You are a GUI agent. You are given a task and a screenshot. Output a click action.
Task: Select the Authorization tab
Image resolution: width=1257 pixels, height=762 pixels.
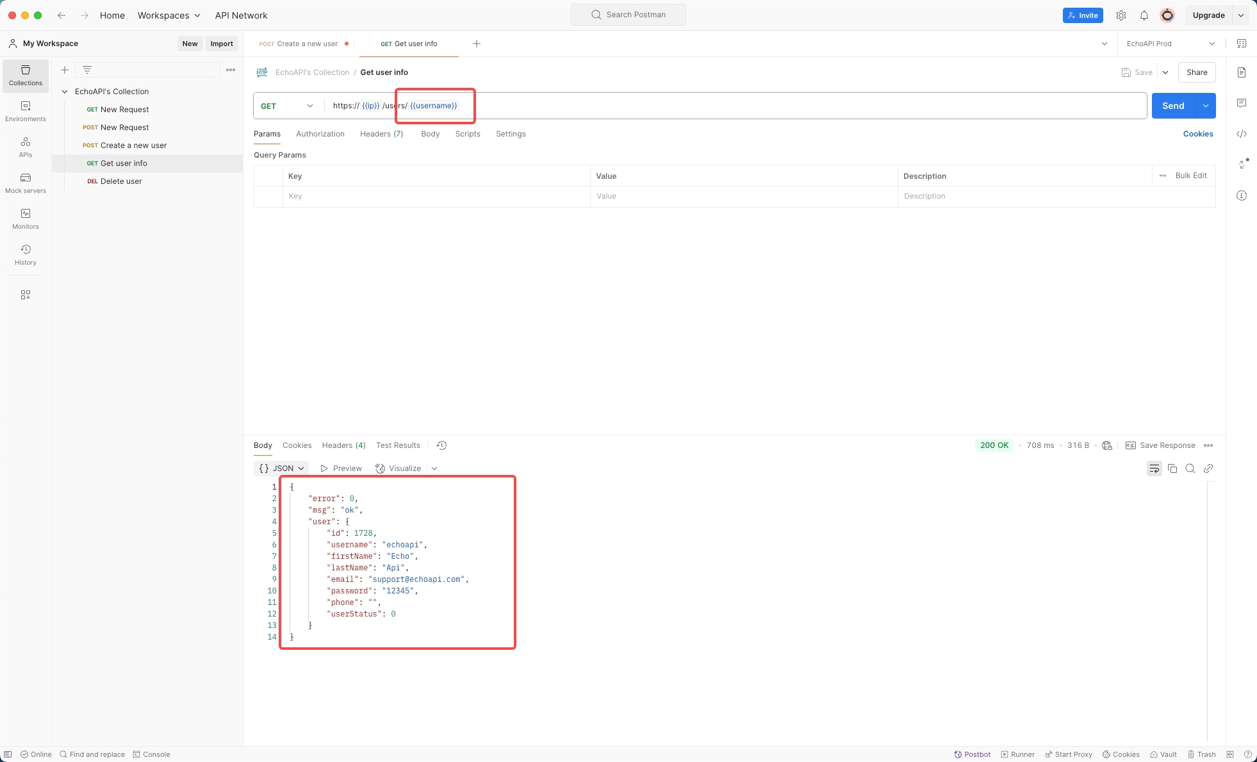(320, 133)
